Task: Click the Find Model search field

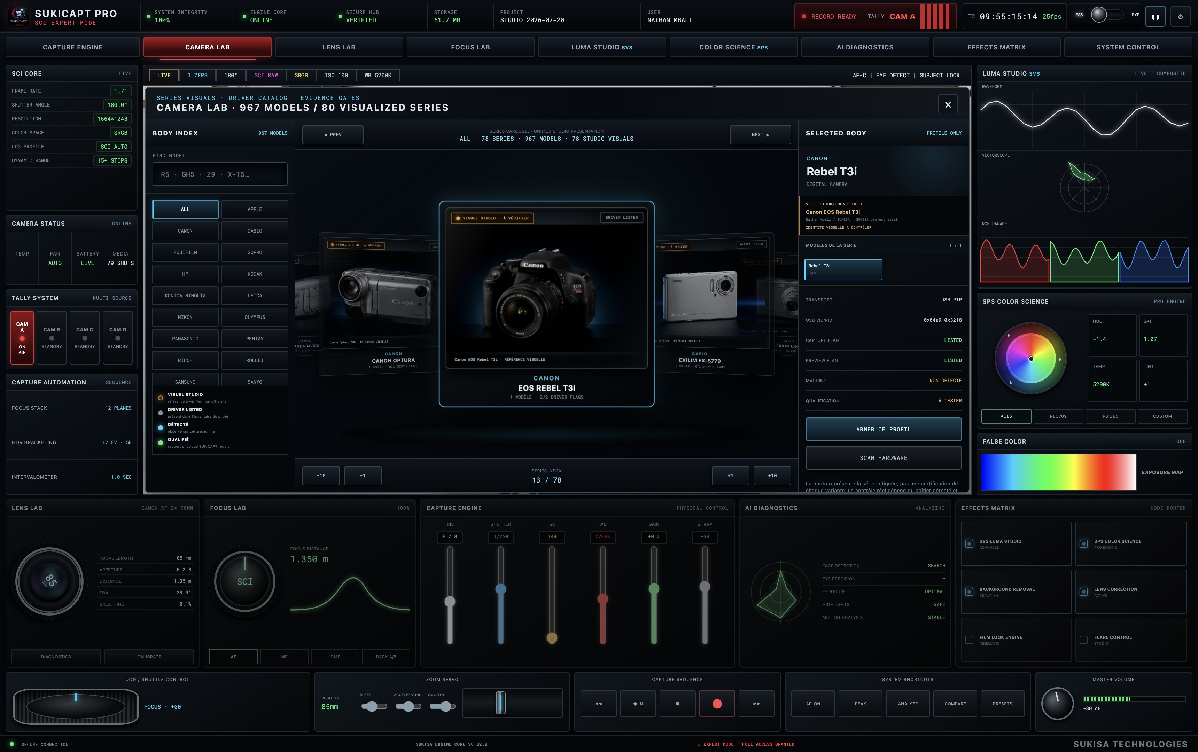Action: point(220,174)
